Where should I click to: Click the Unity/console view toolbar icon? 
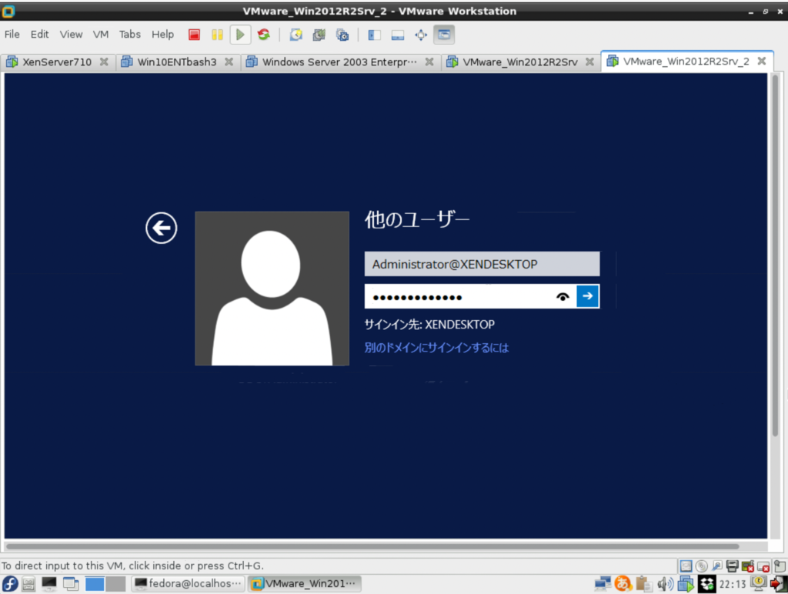point(444,35)
